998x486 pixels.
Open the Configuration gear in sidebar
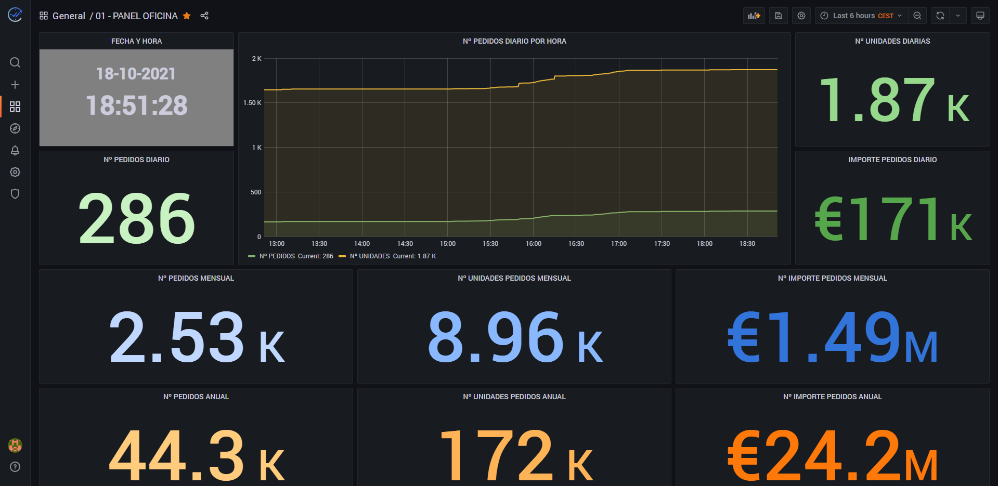click(x=15, y=172)
